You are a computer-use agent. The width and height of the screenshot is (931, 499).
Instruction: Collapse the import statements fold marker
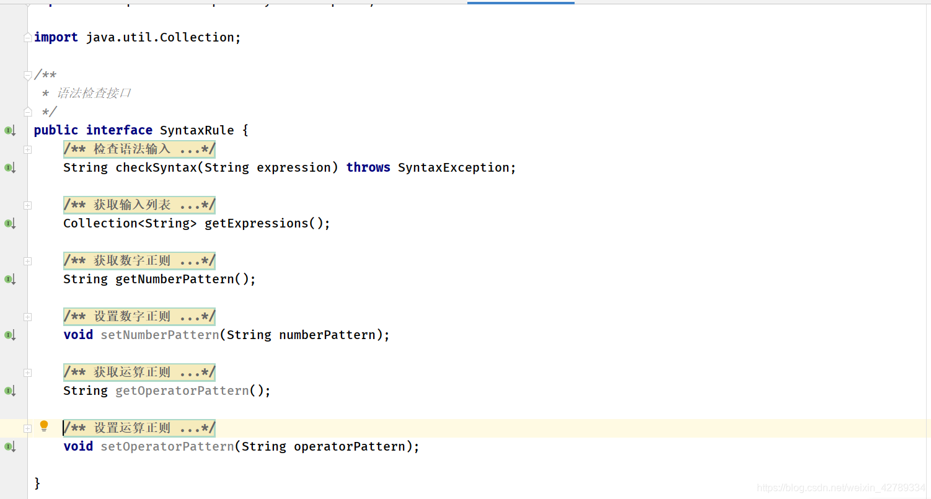[x=27, y=38]
